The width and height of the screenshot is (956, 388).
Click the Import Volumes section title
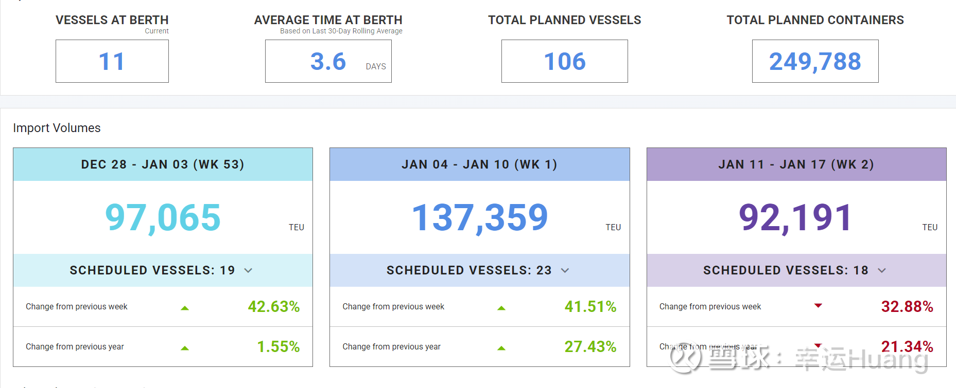[x=57, y=128]
